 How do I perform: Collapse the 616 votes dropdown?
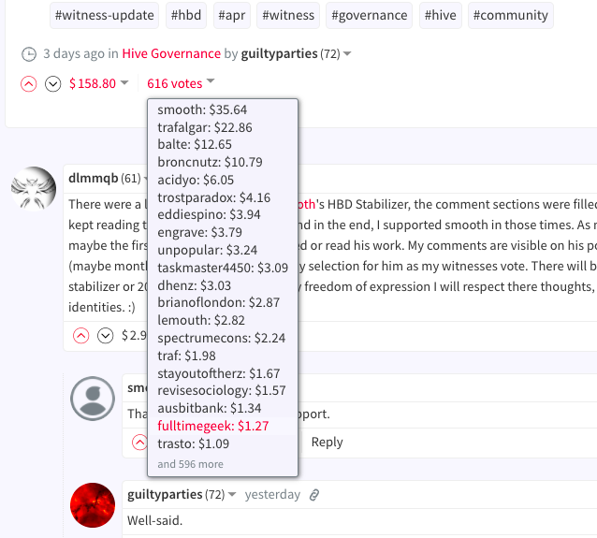(x=181, y=83)
